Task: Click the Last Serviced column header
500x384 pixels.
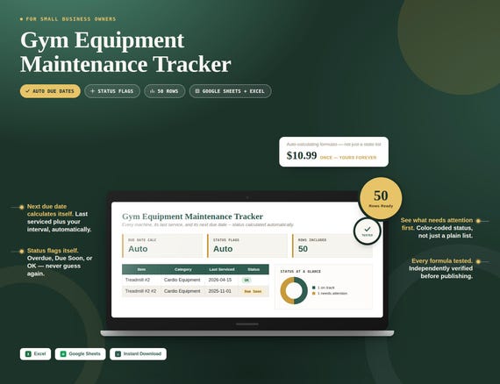Action: point(222,270)
